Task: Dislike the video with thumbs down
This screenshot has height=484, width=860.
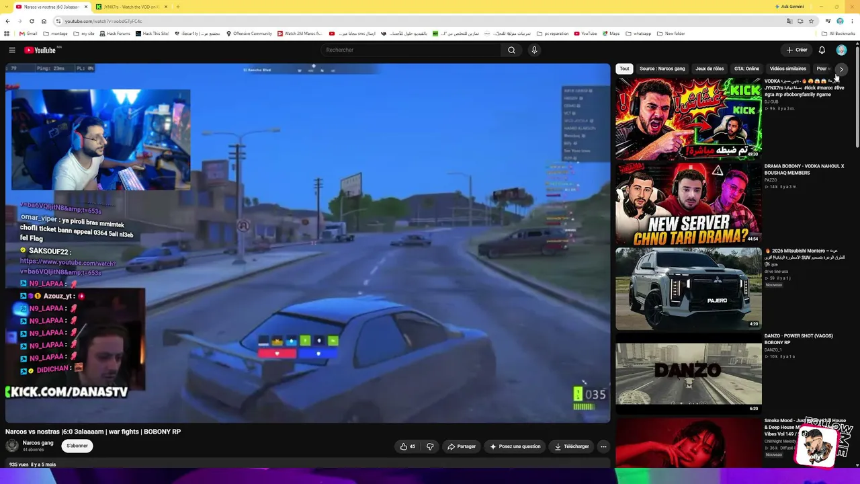Action: pyautogui.click(x=430, y=446)
